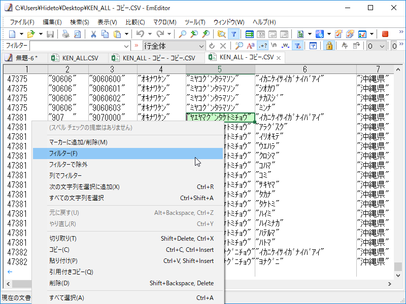Image resolution: width=406 pixels, height=304 pixels.
Task: Close the KEN_ALL - コピー.CSV tab
Action: (279, 58)
